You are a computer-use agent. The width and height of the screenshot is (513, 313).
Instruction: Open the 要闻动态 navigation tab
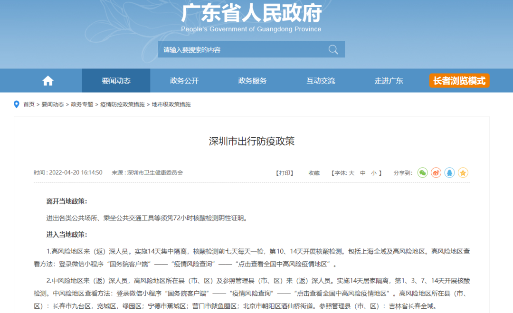[116, 81]
